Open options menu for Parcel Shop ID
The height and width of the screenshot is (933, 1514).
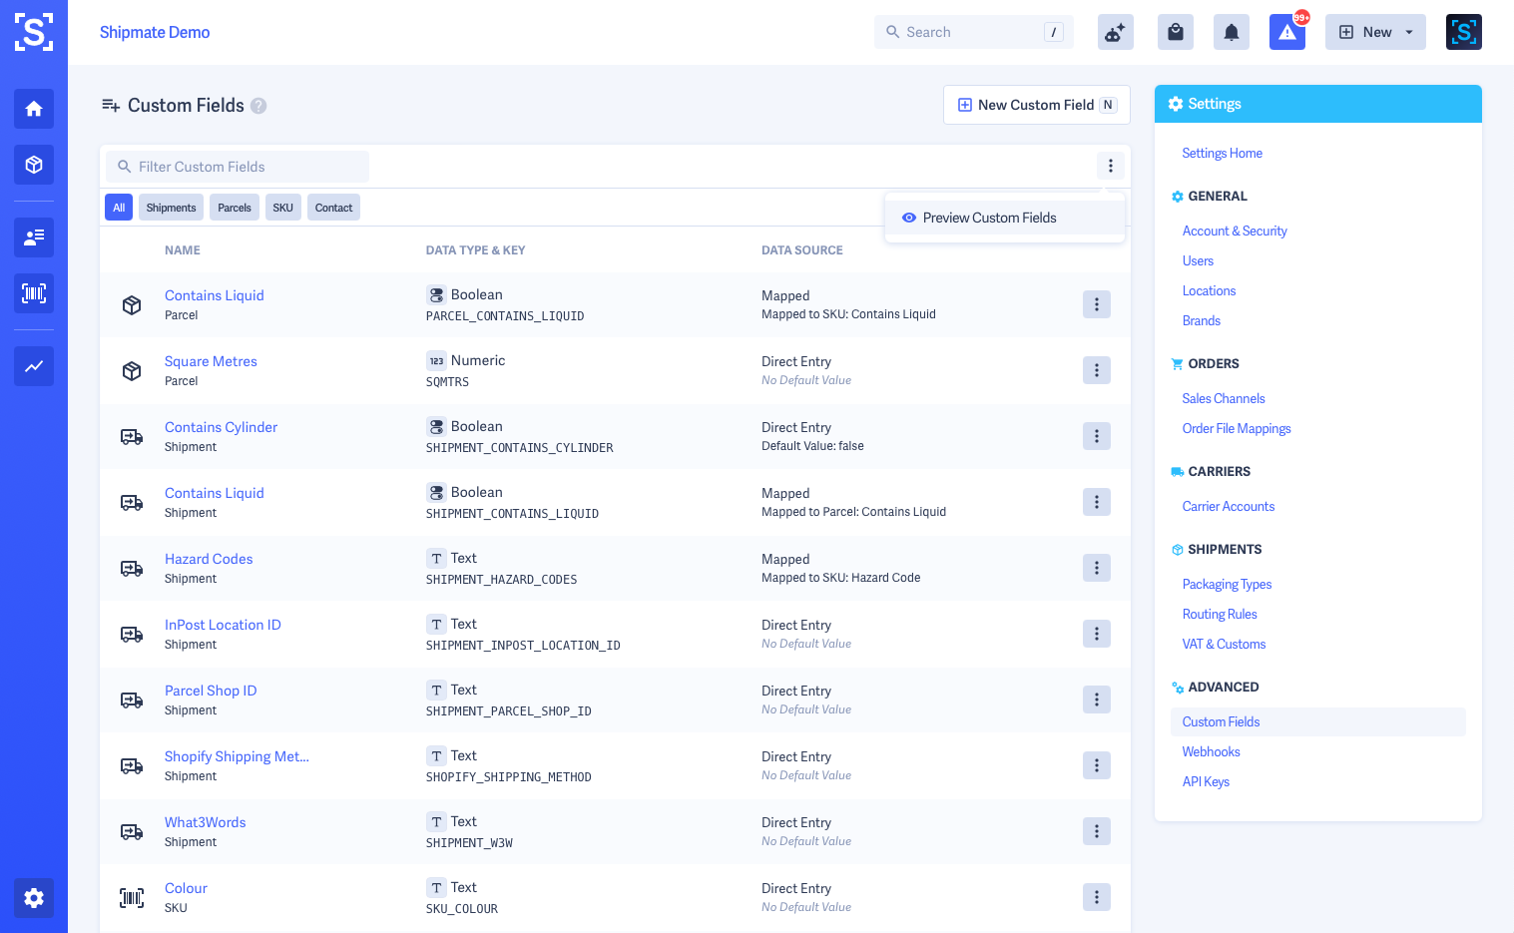coord(1097,700)
